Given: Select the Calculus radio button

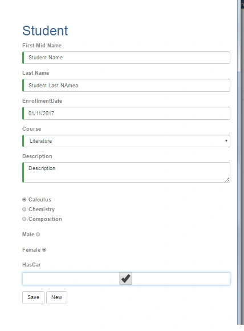Looking at the screenshot, I should coord(25,200).
